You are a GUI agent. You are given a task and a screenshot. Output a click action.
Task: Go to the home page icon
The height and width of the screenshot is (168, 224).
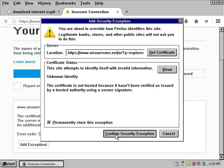(196, 22)
